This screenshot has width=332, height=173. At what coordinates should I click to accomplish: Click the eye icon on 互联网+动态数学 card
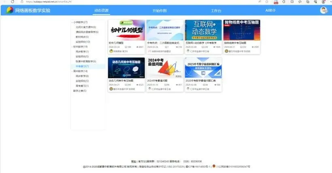tap(214, 47)
